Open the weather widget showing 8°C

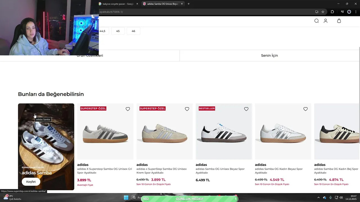pos(13,198)
